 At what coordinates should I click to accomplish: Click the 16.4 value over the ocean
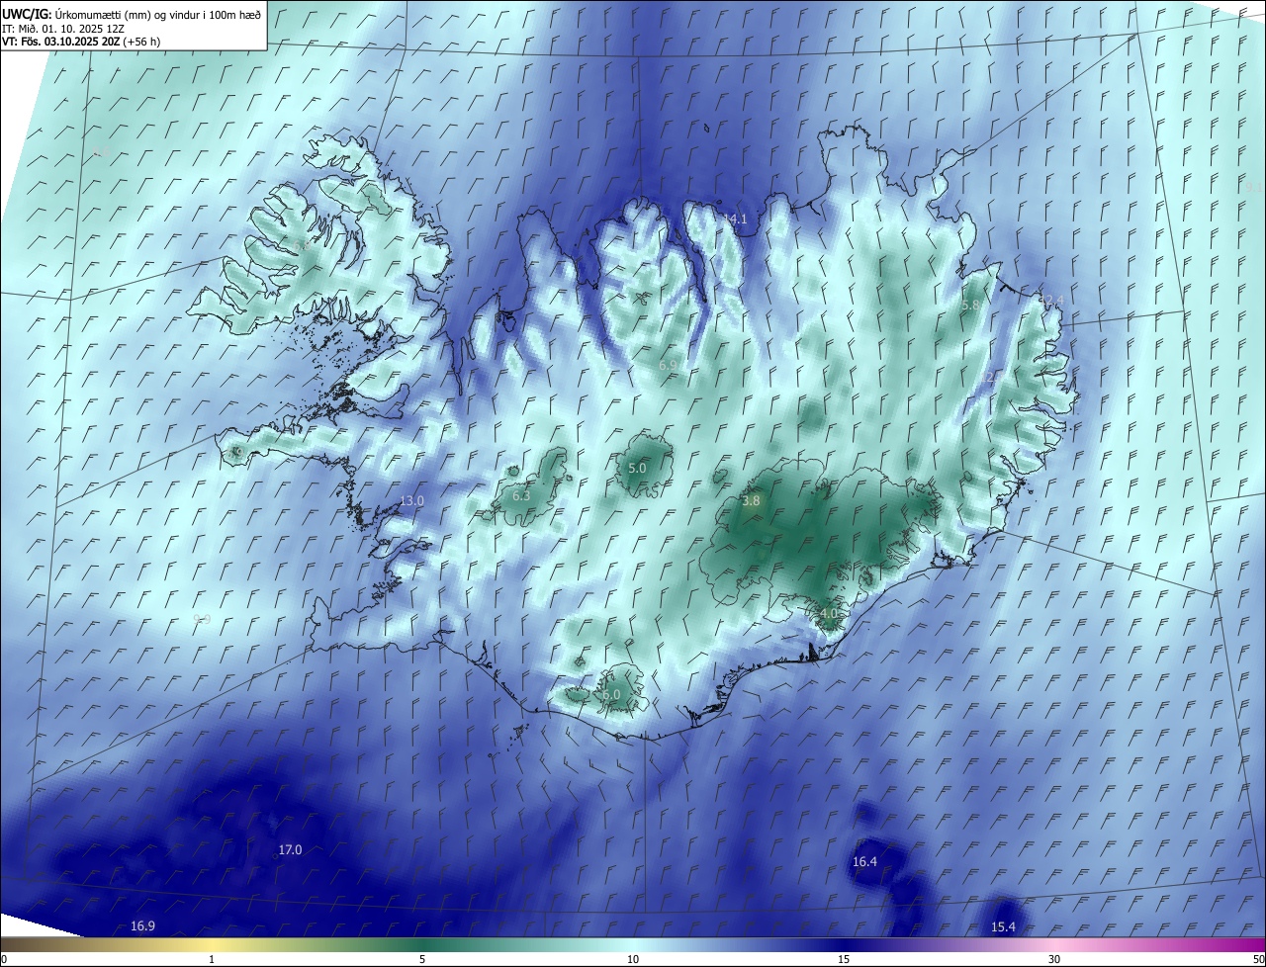click(864, 862)
